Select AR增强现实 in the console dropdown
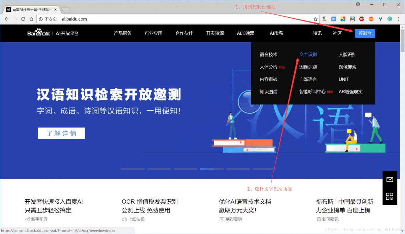 tap(351, 92)
